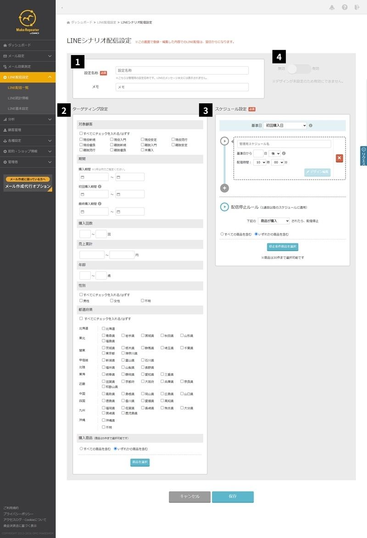Add a schedule step with plus icon
The width and height of the screenshot is (367, 538).
(224, 188)
